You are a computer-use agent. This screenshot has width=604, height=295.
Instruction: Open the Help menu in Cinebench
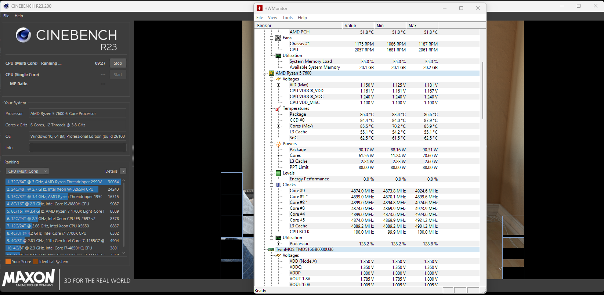19,16
